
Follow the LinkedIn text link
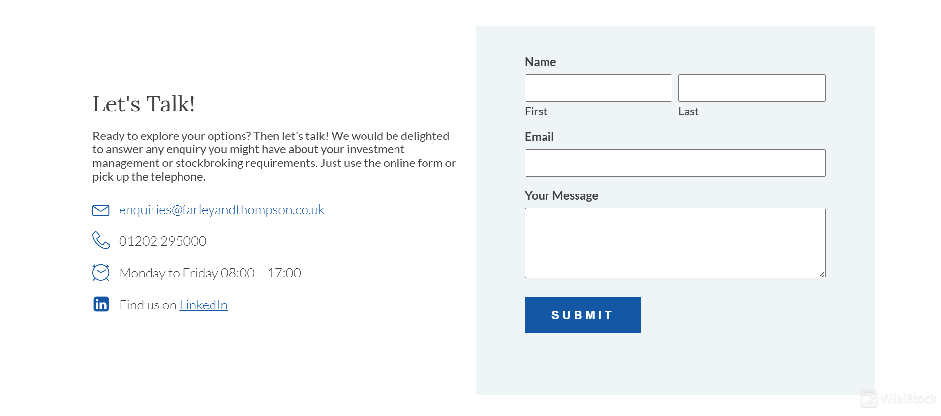203,305
